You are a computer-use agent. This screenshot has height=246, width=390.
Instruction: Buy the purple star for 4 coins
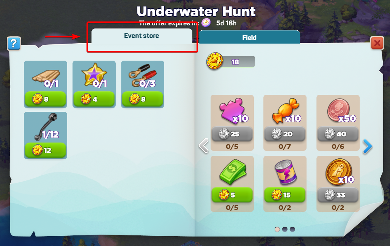pyautogui.click(x=94, y=99)
